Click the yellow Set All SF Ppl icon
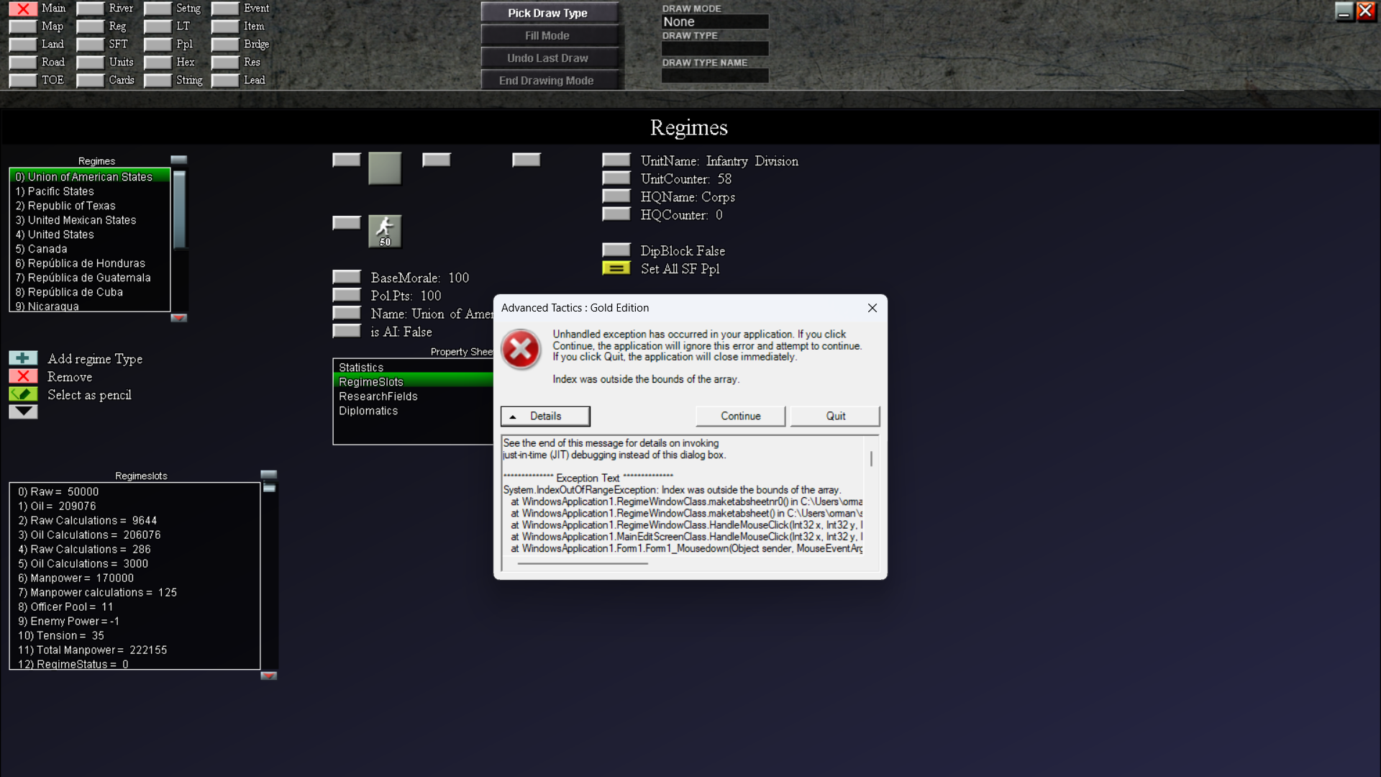 [x=616, y=268]
